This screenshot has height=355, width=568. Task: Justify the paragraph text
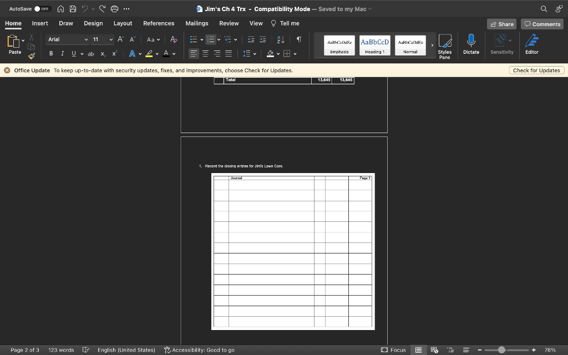coord(229,54)
